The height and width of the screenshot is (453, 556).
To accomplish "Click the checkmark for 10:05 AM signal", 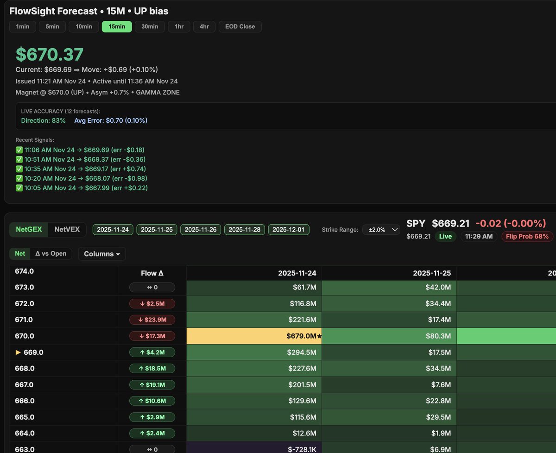I will coord(19,188).
